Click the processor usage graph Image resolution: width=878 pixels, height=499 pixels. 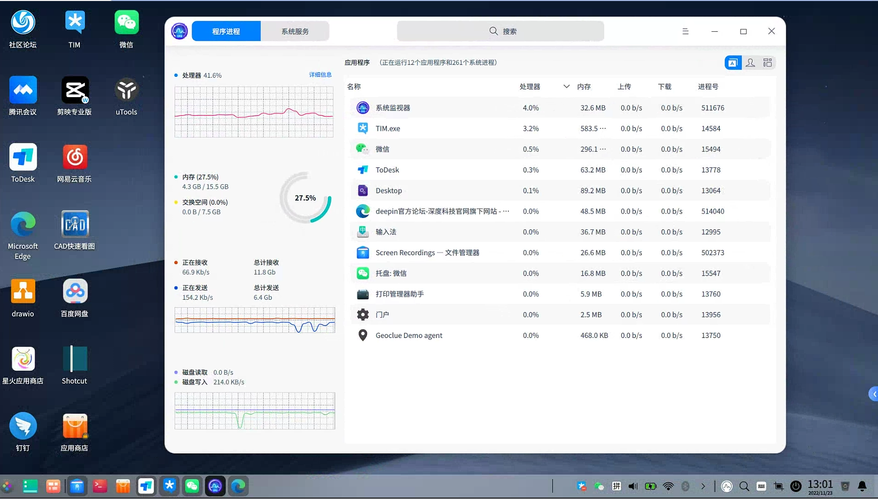click(x=254, y=112)
